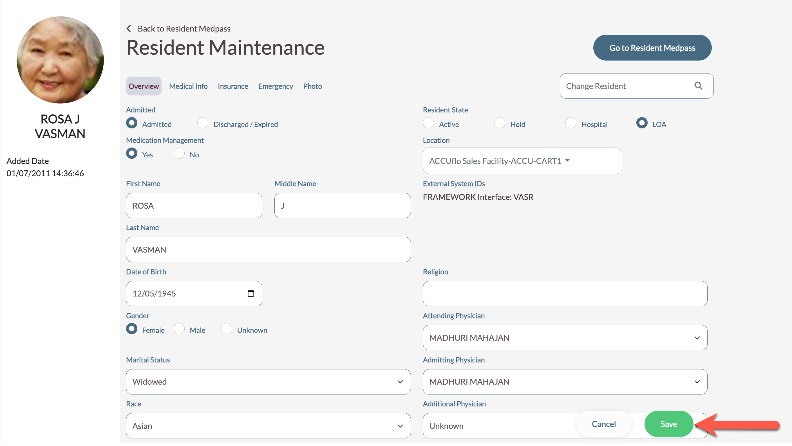This screenshot has height=446, width=792.
Task: Switch to the Insurance tab
Action: pos(233,86)
